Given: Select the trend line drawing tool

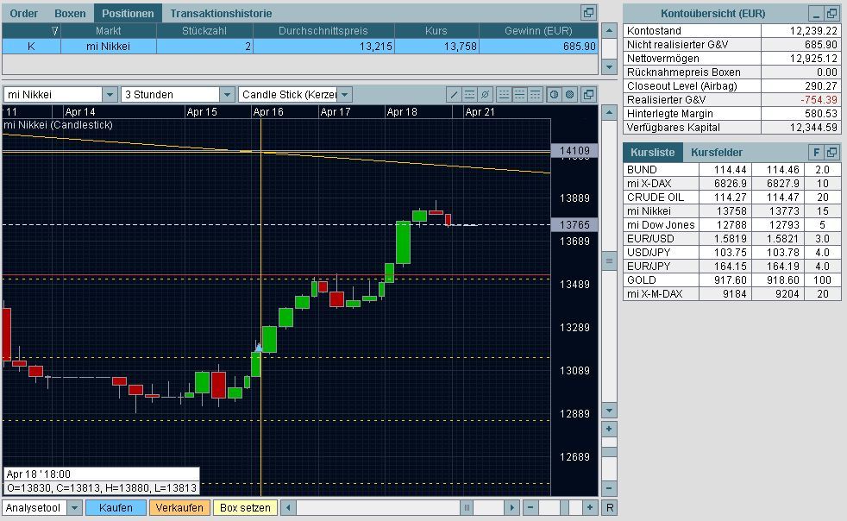Looking at the screenshot, I should pos(454,95).
